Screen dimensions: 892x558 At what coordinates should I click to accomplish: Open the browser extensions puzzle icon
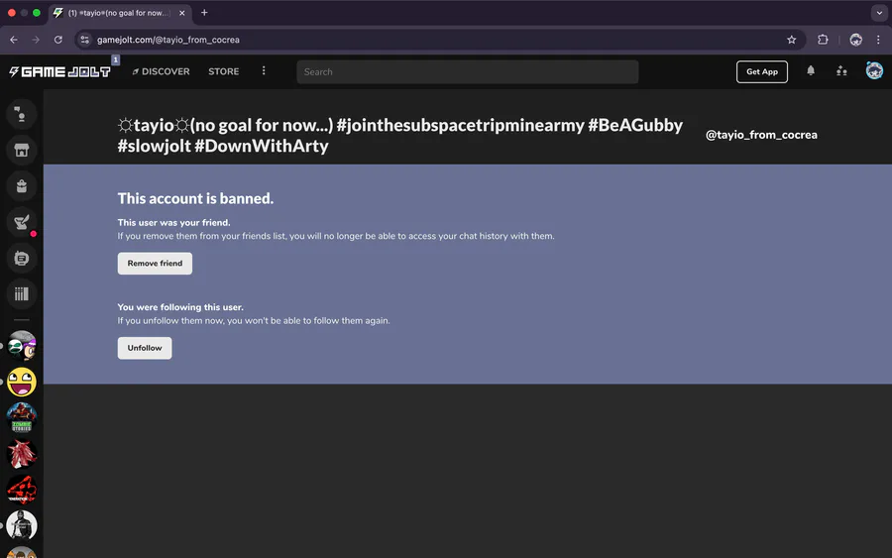point(823,40)
